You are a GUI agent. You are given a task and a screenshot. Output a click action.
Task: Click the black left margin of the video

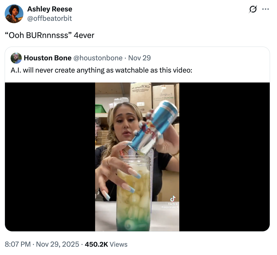pos(50,157)
